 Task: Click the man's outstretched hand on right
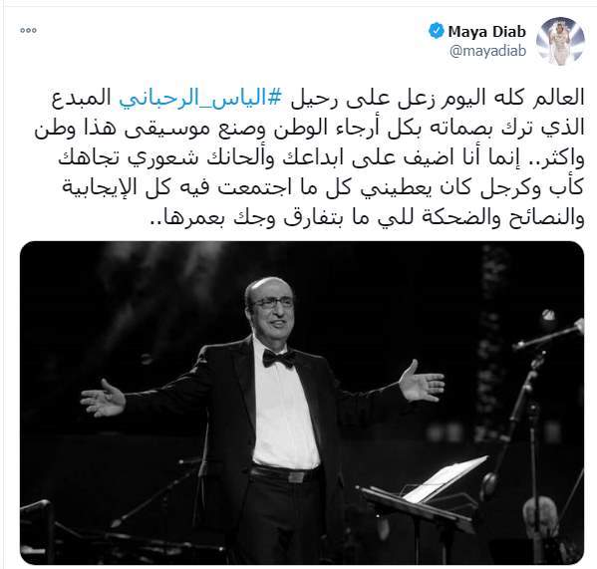coord(422,382)
